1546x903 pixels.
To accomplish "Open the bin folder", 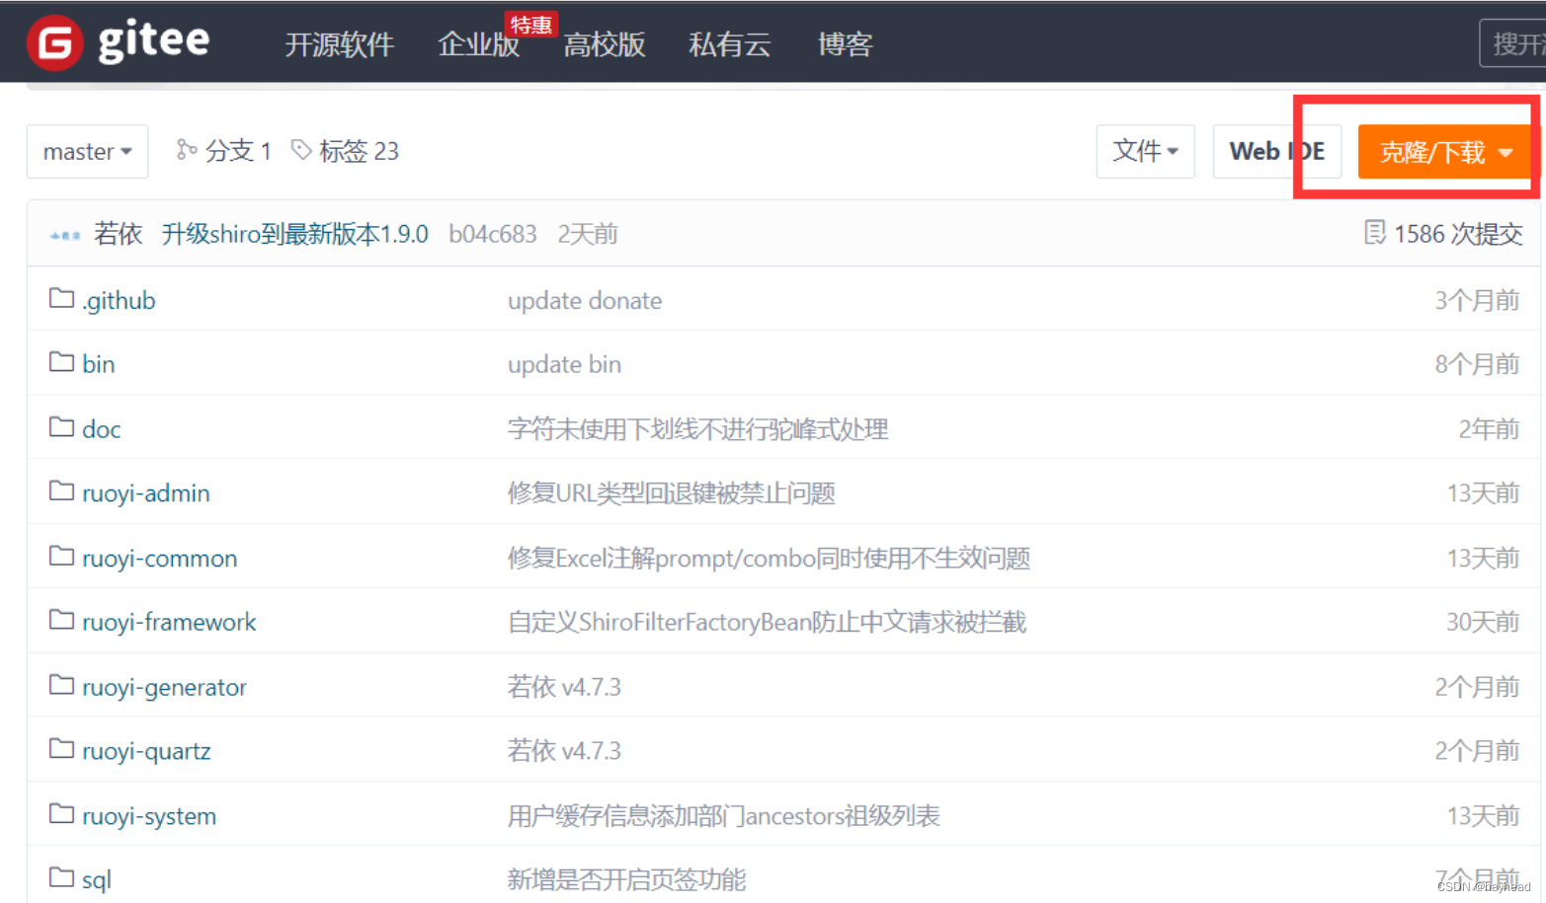I will [98, 364].
